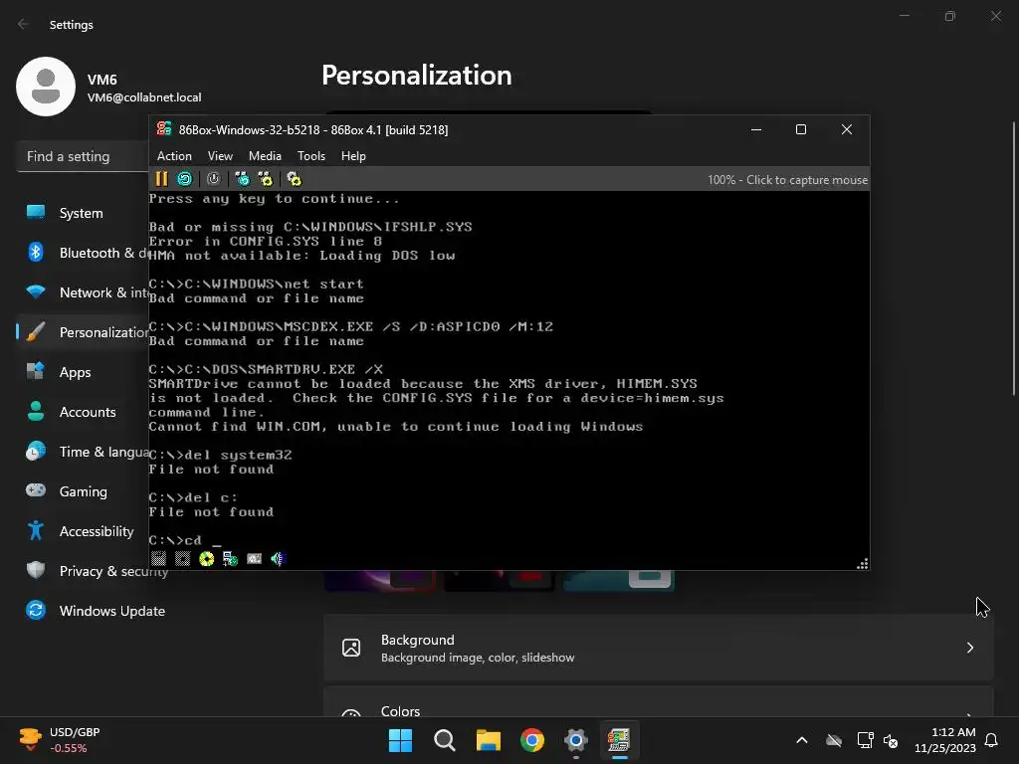Click second floppy drive status icon

[183, 559]
